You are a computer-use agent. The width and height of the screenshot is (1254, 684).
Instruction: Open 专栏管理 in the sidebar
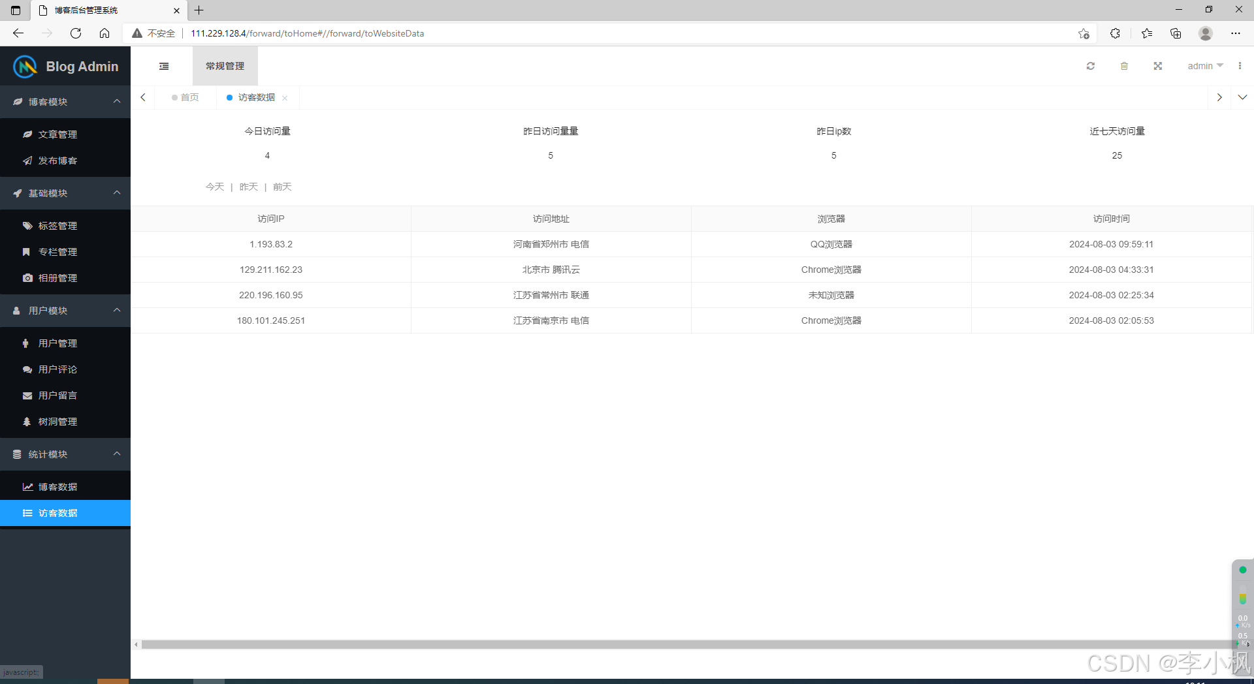click(x=65, y=252)
